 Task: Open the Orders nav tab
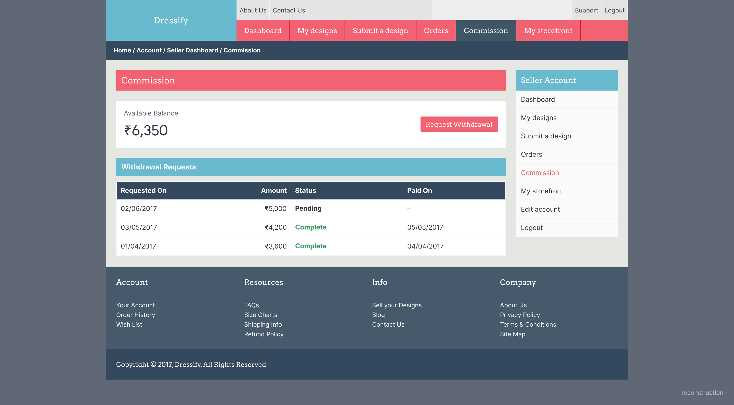(x=436, y=31)
